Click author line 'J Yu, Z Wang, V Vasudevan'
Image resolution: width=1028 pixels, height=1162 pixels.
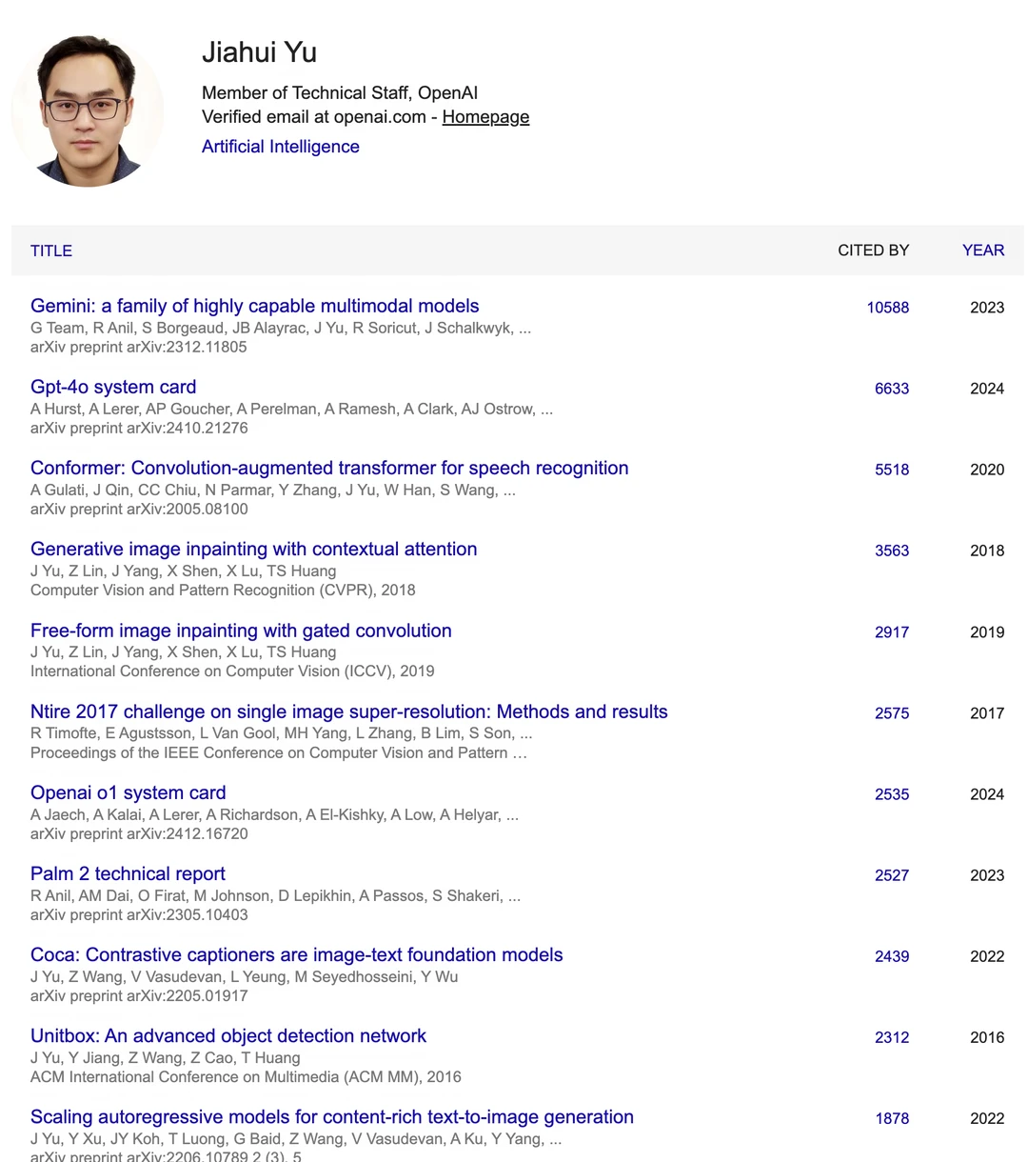pyautogui.click(x=245, y=976)
